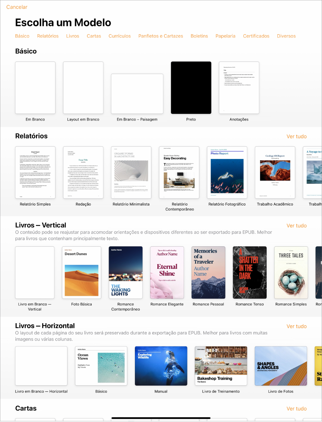Select the Livro em Branco — Horizontal template
This screenshot has height=422, width=322.
point(41,366)
